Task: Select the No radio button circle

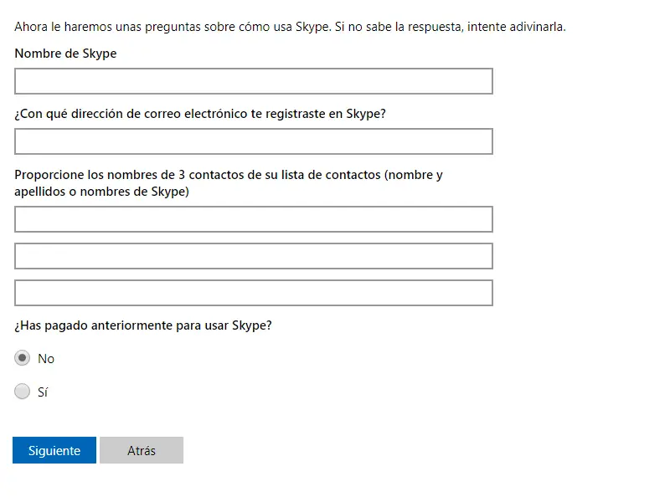Action: (x=23, y=358)
